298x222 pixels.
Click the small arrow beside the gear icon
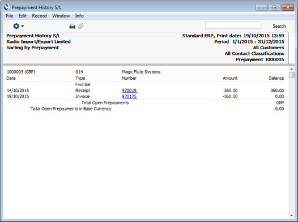[23, 26]
